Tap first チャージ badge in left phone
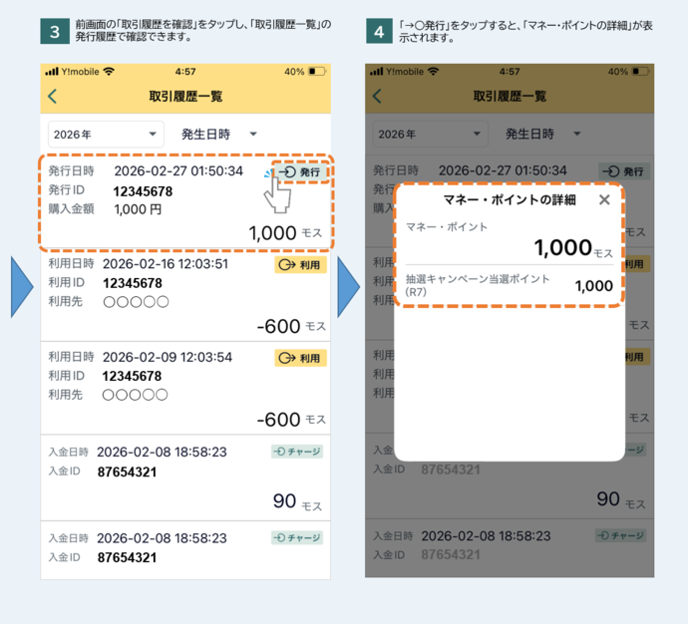Viewport: 688px width, 624px height. (x=297, y=452)
